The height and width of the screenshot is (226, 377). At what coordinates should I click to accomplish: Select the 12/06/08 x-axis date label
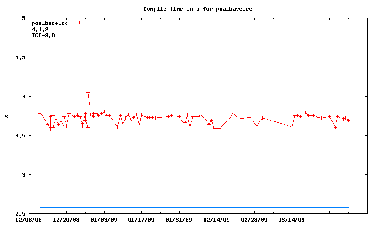click(x=29, y=219)
